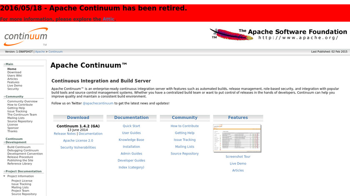Image resolution: width=350 pixels, height=196 pixels.
Task: Open The Continuum Team page
Action: click(x=22, y=115)
